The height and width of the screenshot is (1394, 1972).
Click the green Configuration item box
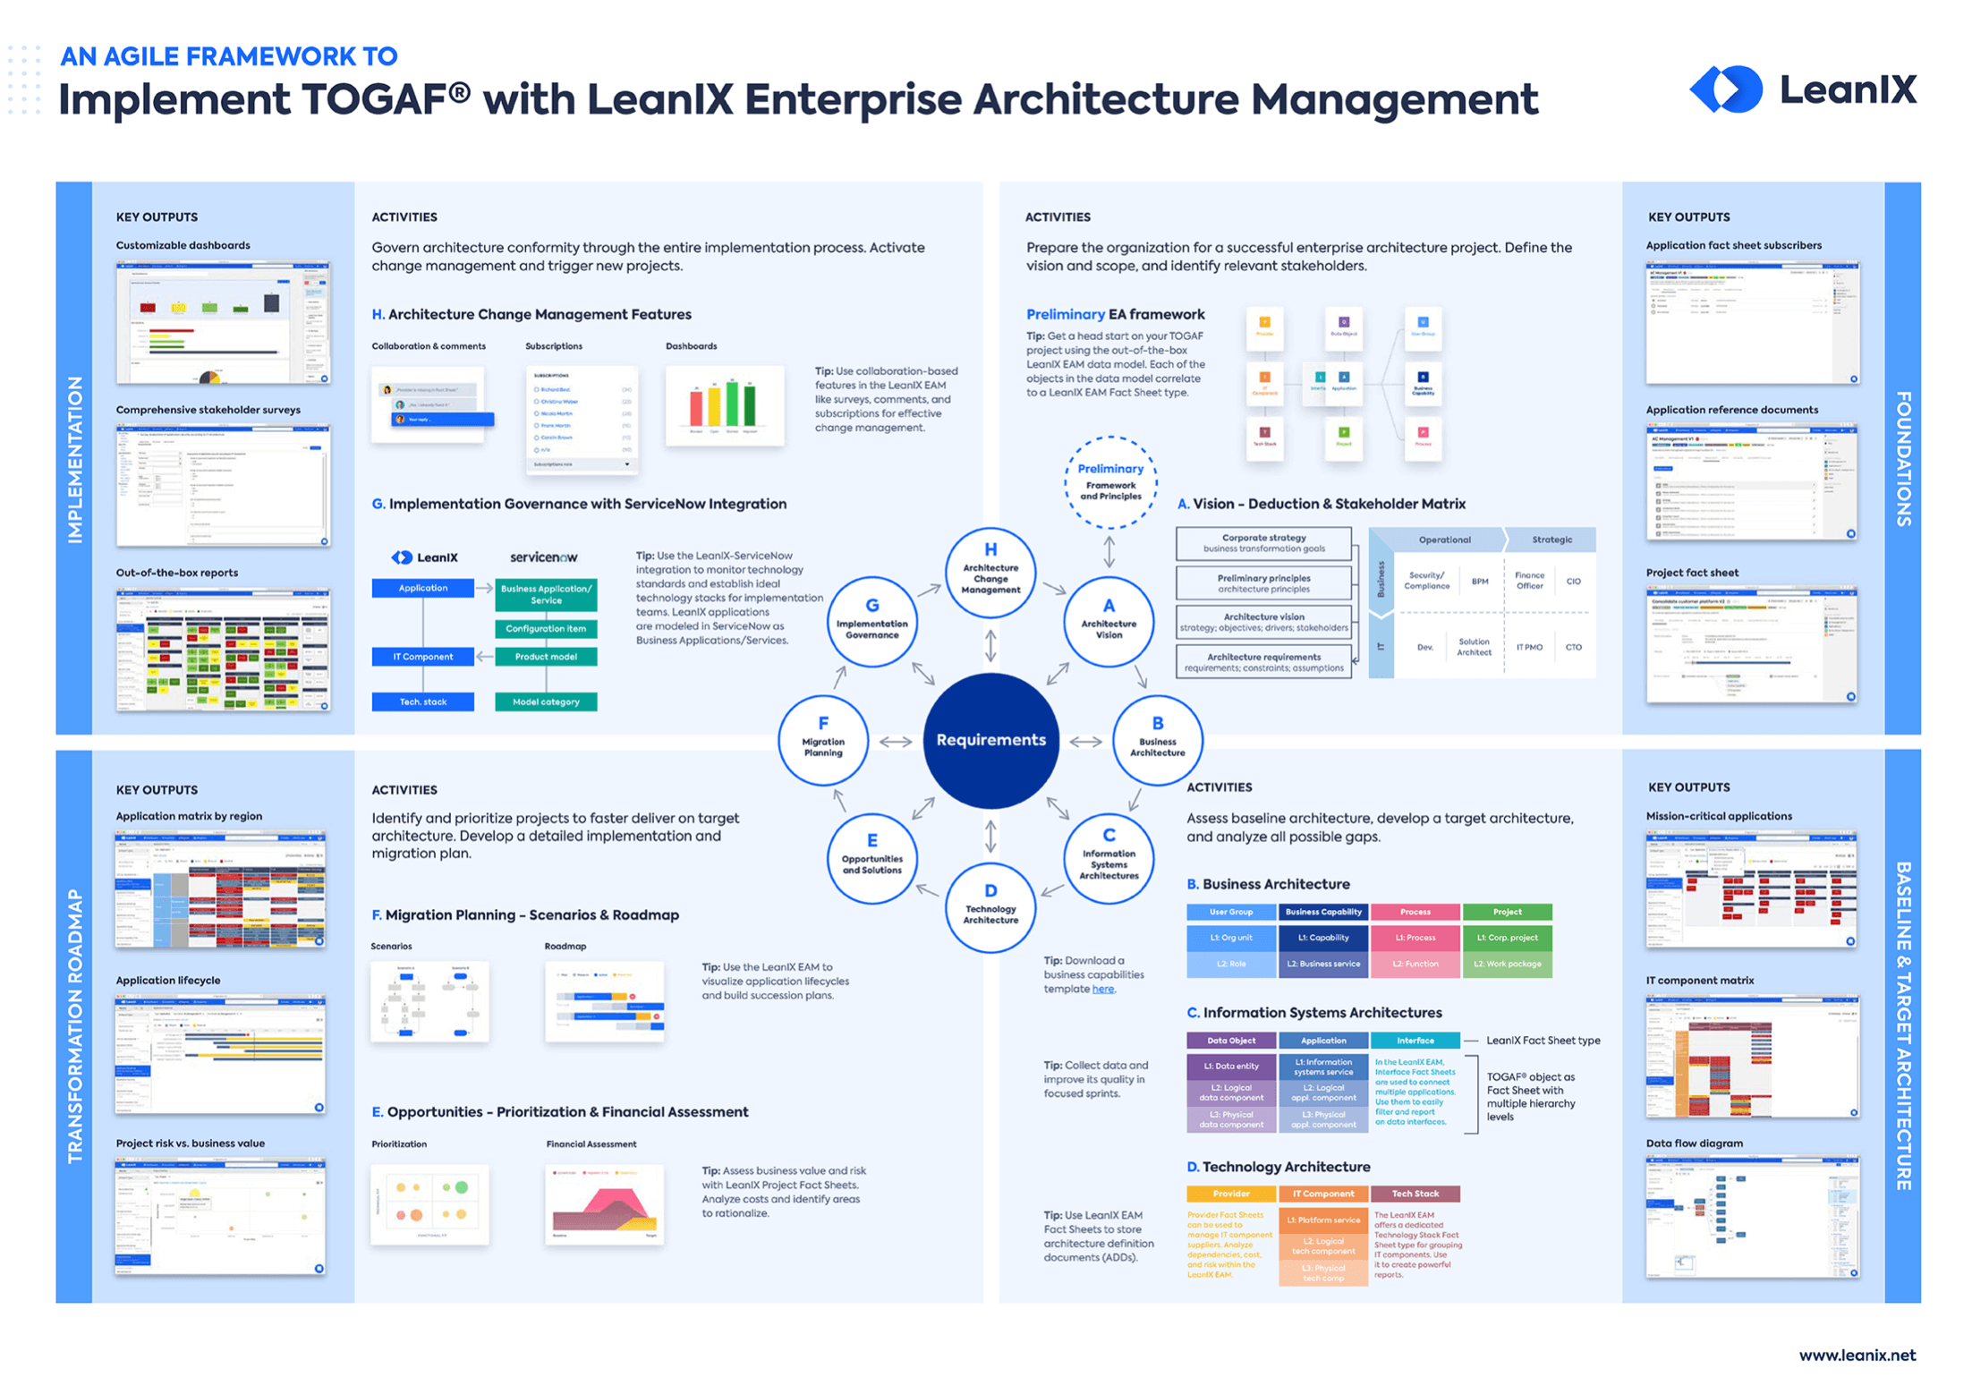point(546,628)
